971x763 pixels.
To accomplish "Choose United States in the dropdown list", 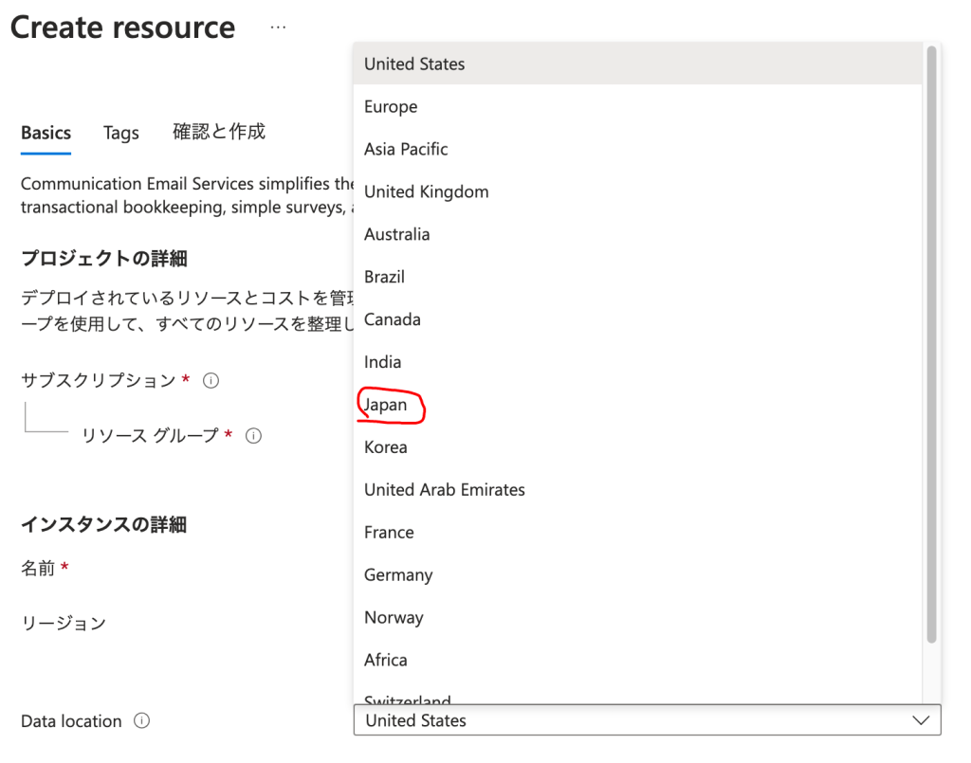I will pyautogui.click(x=414, y=64).
